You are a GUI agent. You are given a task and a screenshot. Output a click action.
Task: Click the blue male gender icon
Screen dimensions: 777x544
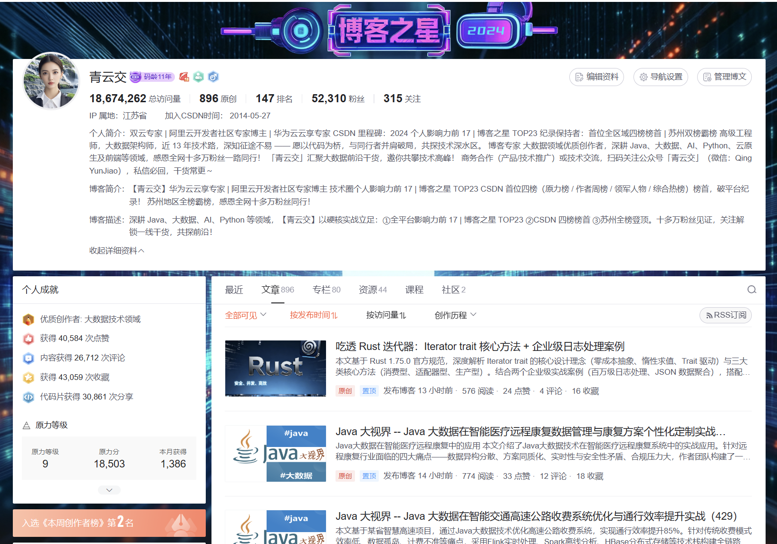[213, 77]
